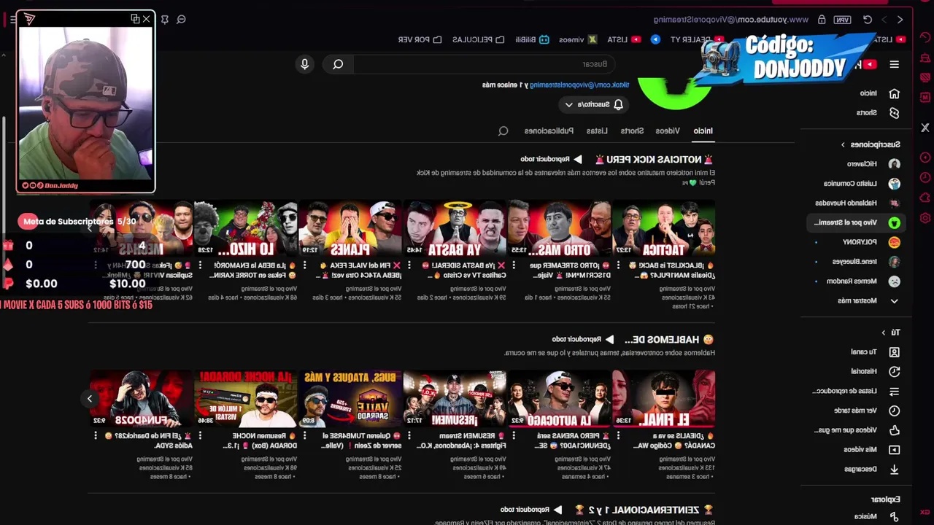
Task: Open the vimeos bookmark
Action: click(578, 39)
